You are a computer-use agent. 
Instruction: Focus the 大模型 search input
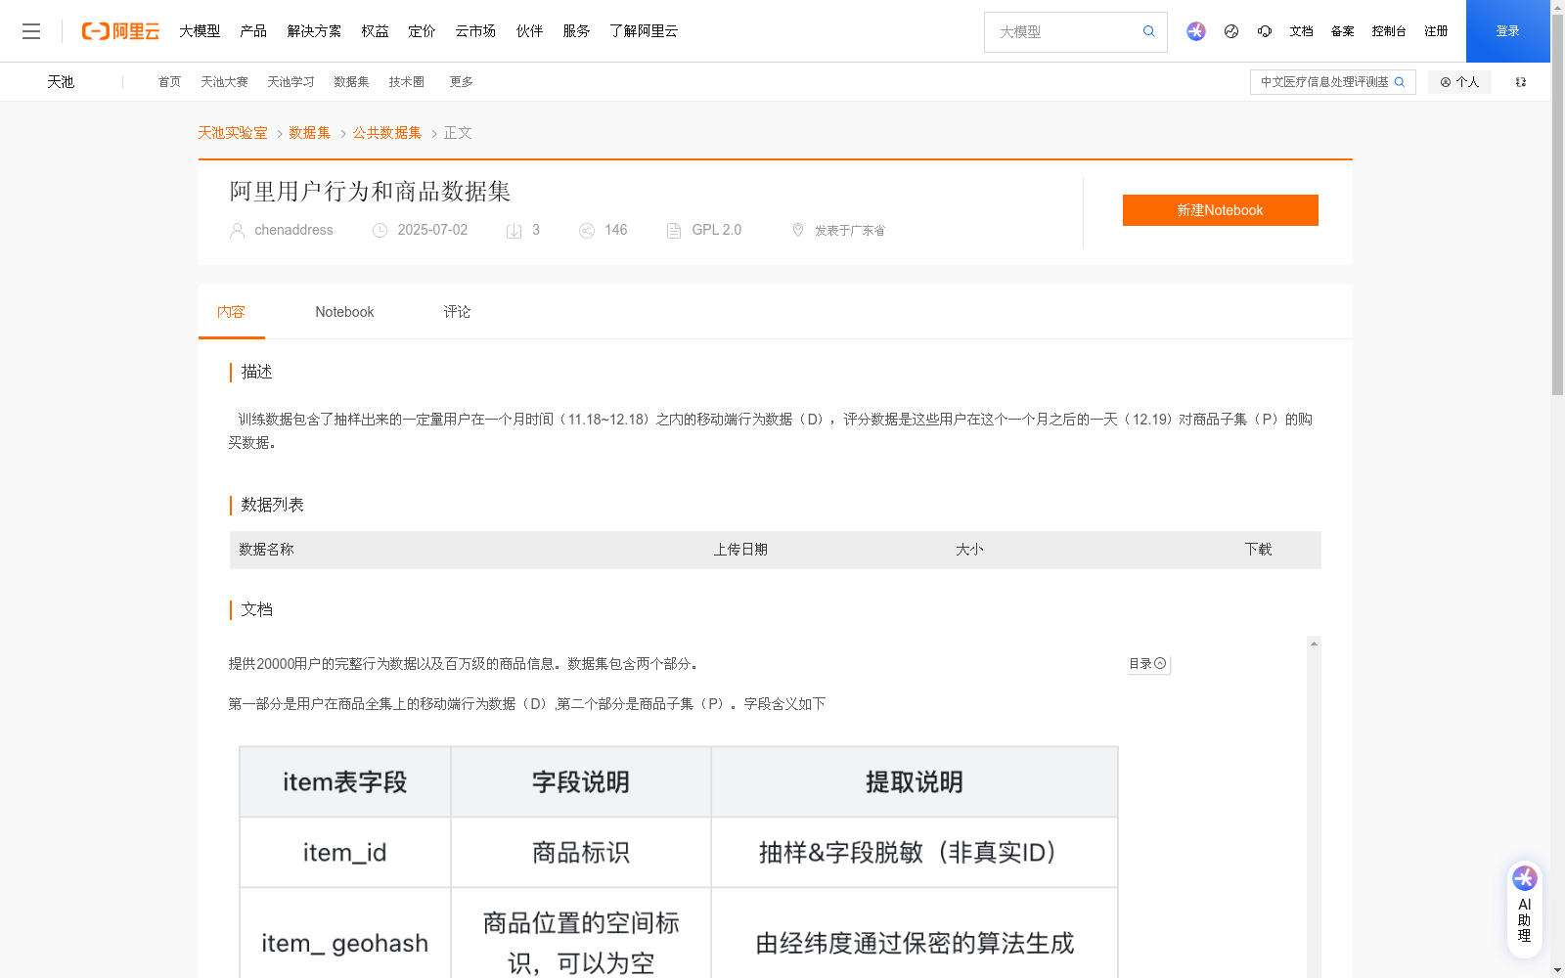1064,31
